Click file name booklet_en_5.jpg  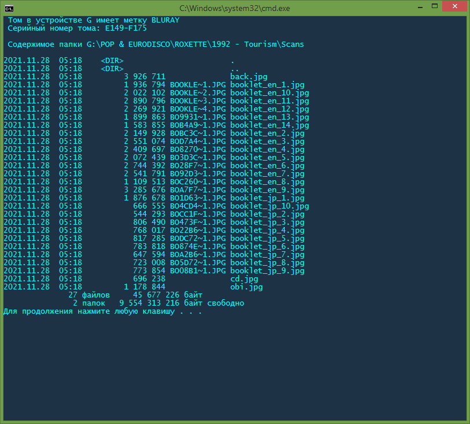point(267,158)
